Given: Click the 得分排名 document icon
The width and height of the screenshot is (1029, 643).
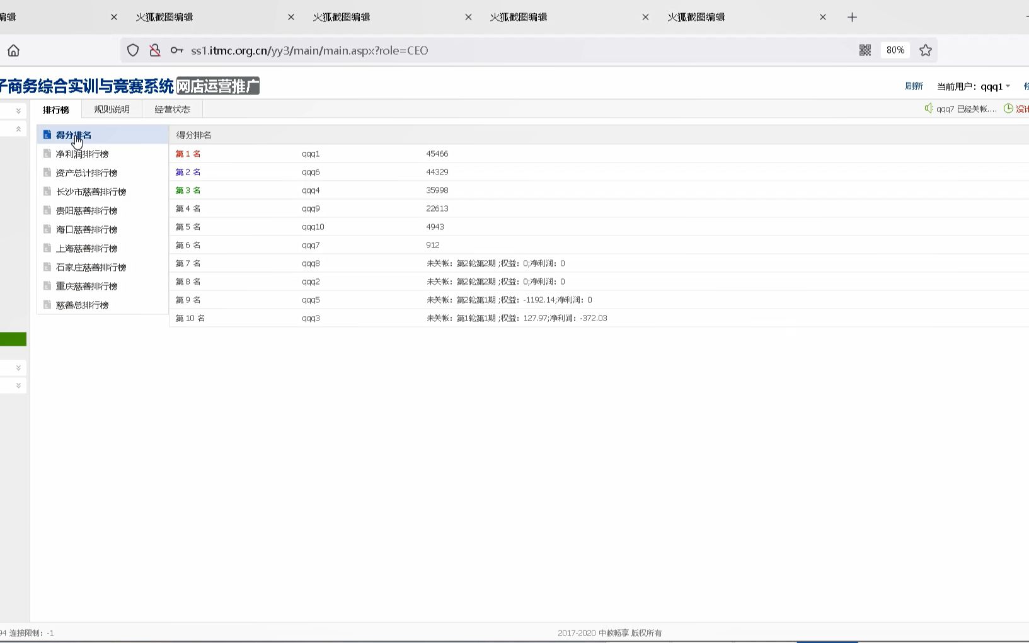Looking at the screenshot, I should pyautogui.click(x=47, y=135).
